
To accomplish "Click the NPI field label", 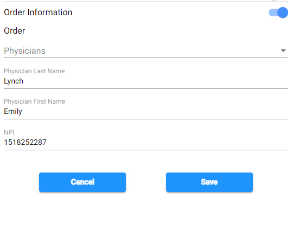I will click(9, 132).
